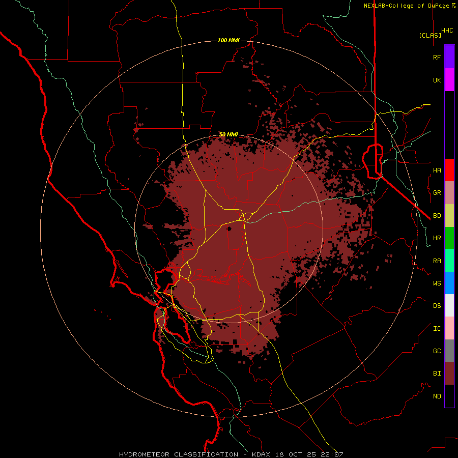Click the RF purple legend swatch
Image resolution: width=458 pixels, height=458 pixels.
click(x=449, y=57)
